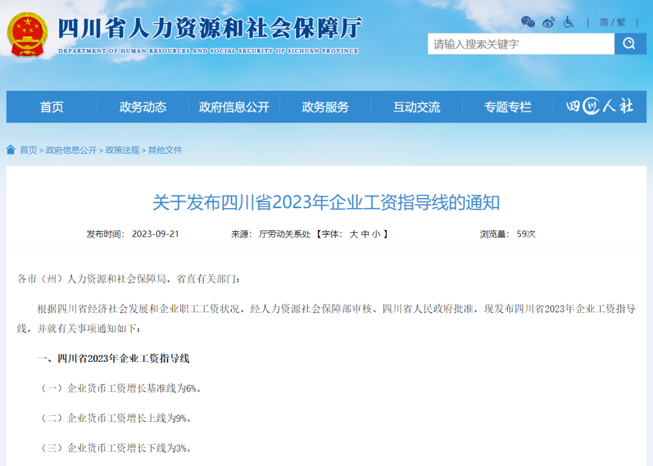
Task: Switch to traditional Chinese (繁)
Action: (x=621, y=22)
